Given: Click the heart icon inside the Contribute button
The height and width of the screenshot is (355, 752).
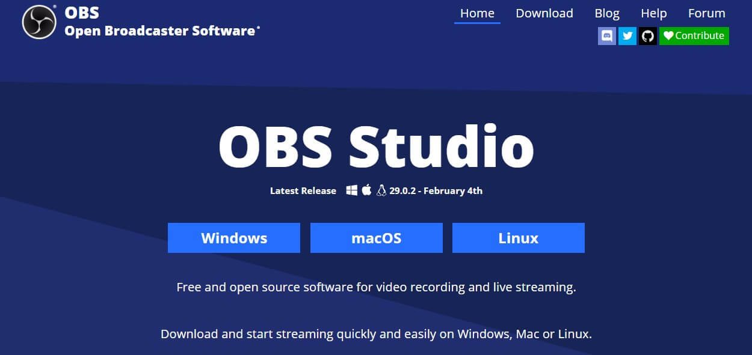Looking at the screenshot, I should (x=668, y=35).
